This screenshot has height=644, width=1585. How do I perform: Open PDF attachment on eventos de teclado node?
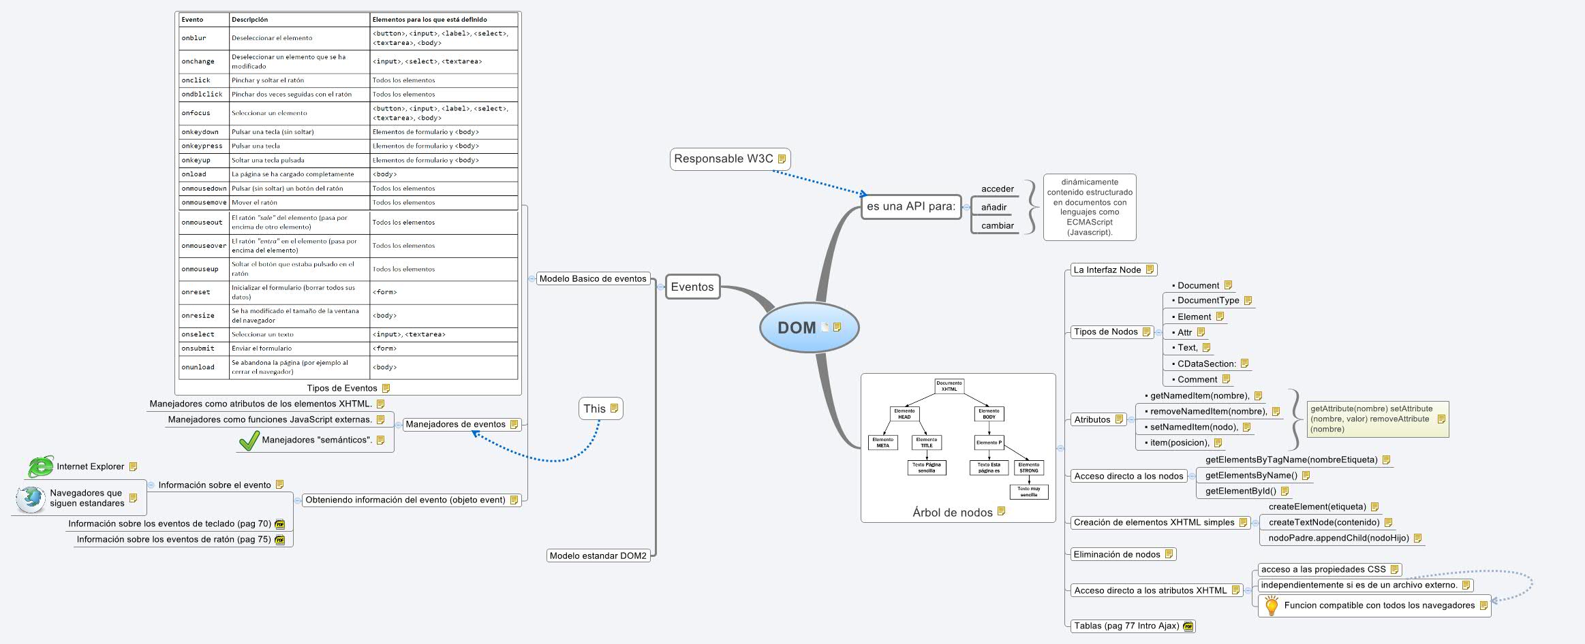pyautogui.click(x=279, y=524)
